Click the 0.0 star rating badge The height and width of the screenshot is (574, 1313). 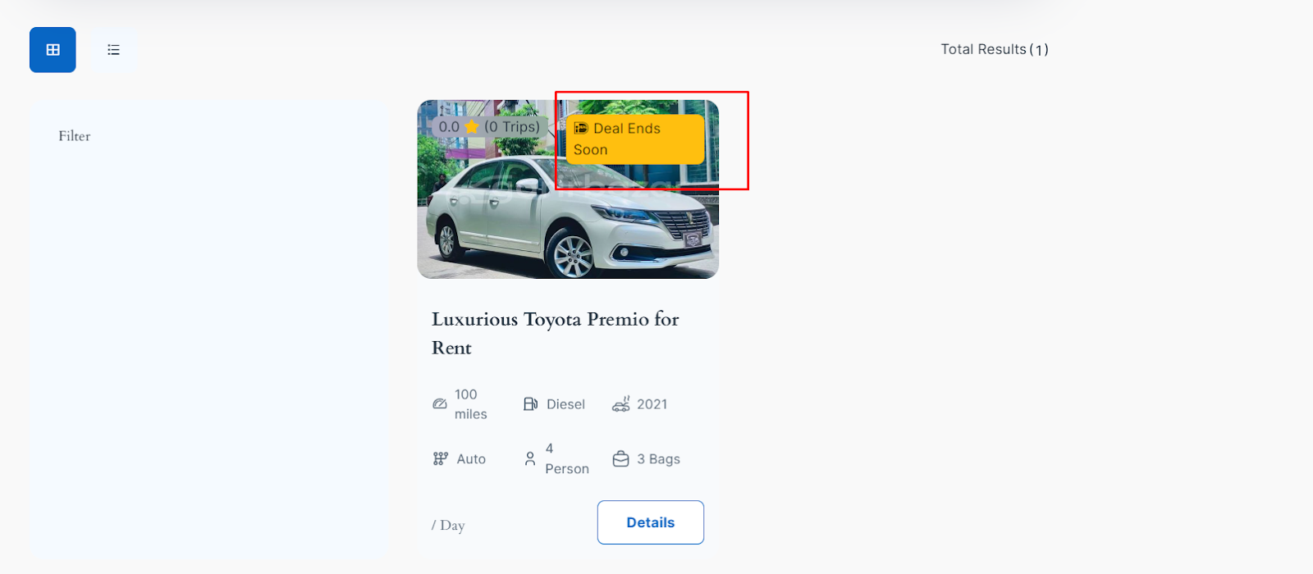[x=490, y=127]
